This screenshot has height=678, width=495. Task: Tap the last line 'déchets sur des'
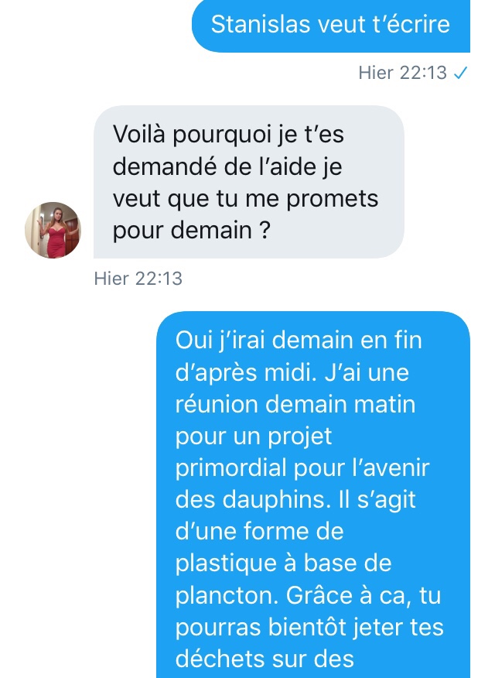tap(265, 659)
